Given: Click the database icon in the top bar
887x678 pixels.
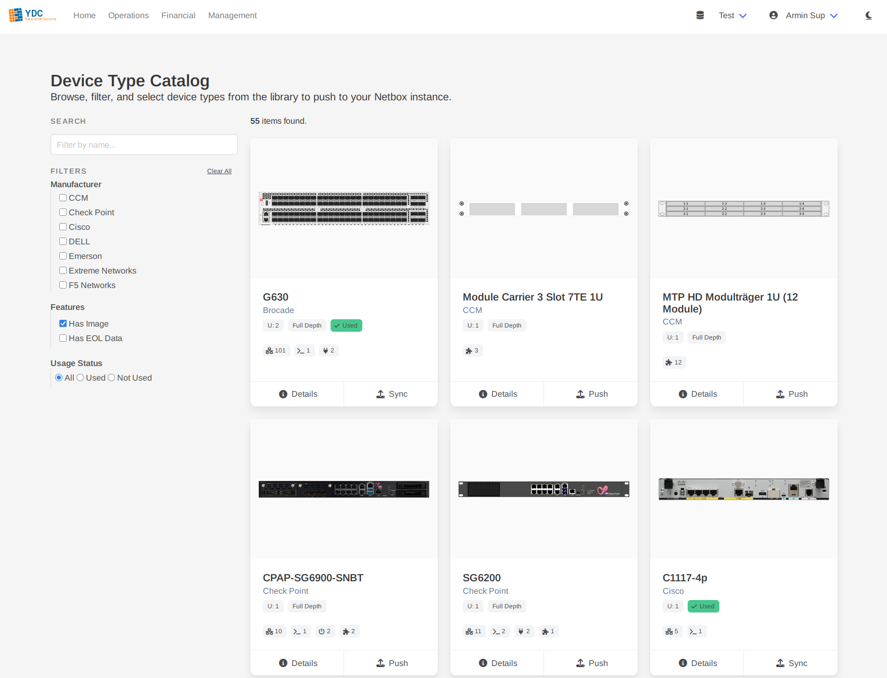Looking at the screenshot, I should coord(700,16).
